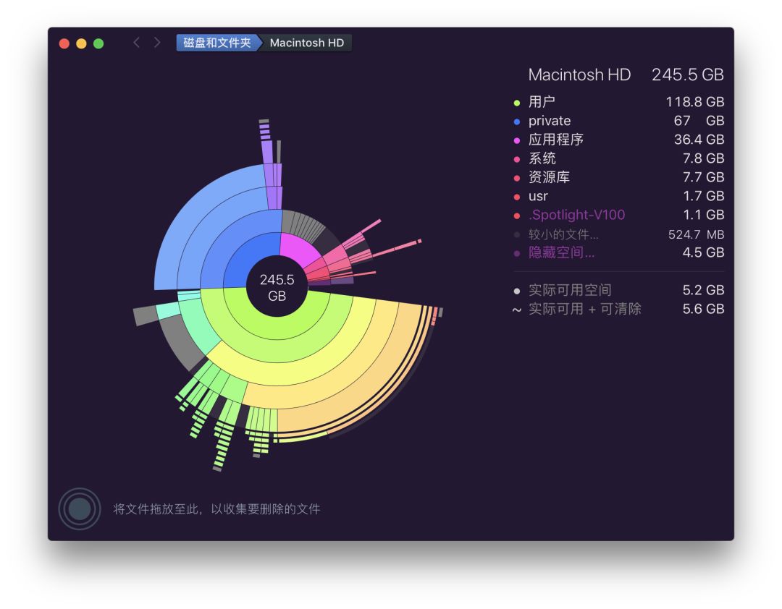The image size is (782, 609).
Task: Maximize the window with the green button
Action: point(98,43)
